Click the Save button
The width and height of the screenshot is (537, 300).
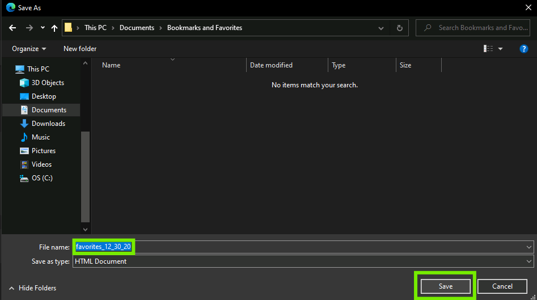[445, 286]
